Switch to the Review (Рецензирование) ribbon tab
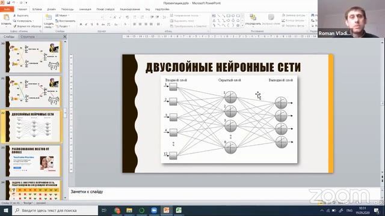Viewport: 385px width, 216px height. pyautogui.click(x=130, y=10)
